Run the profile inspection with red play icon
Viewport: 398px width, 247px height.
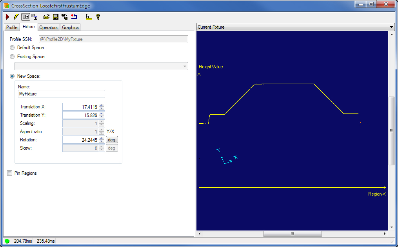coord(7,16)
